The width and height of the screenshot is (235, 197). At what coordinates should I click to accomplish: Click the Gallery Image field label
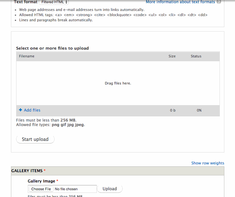(x=41, y=181)
